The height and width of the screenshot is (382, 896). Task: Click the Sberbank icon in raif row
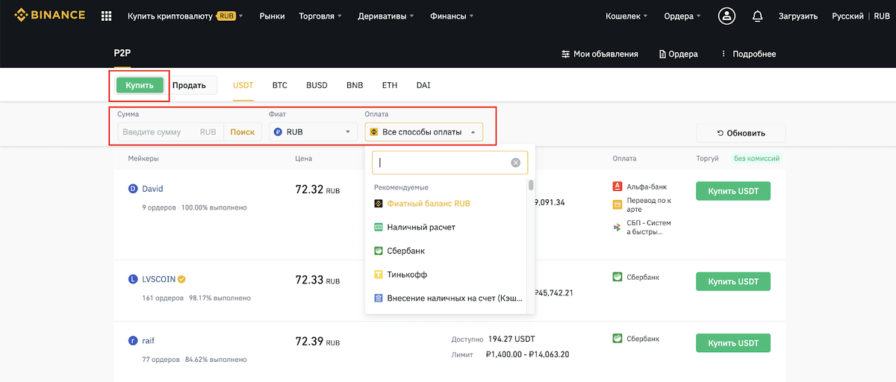pyautogui.click(x=617, y=338)
